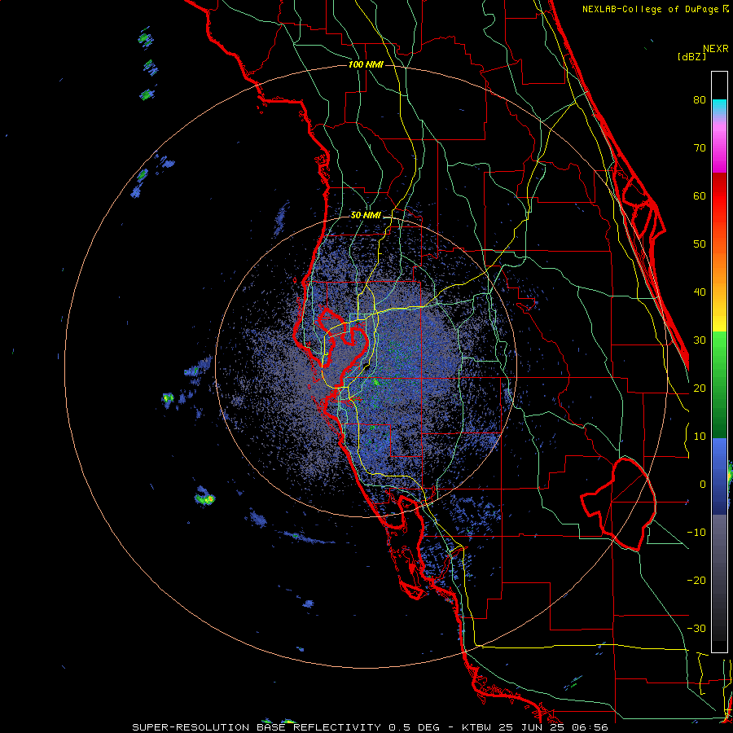The height and width of the screenshot is (733, 733).
Task: Click the 0 value on the dBZ scale
Action: coord(703,485)
